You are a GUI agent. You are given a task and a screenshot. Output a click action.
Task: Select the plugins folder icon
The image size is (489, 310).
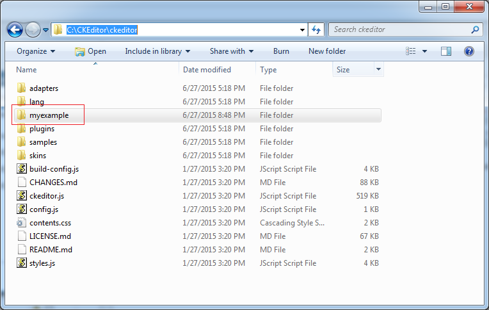click(21, 128)
